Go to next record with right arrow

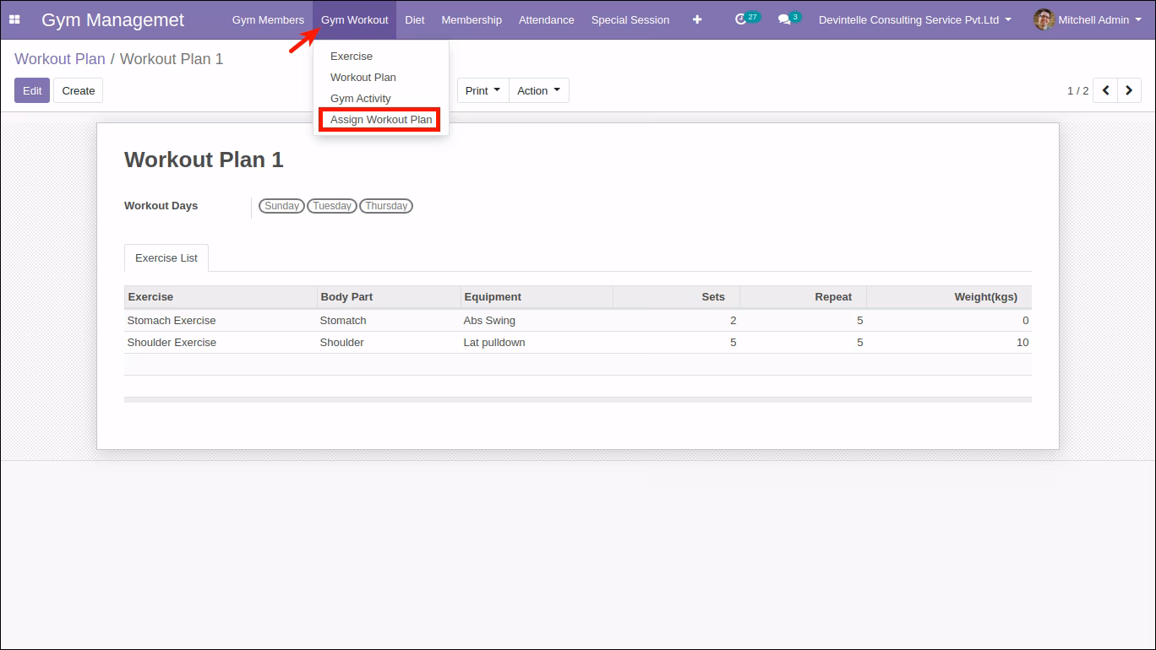click(1130, 90)
